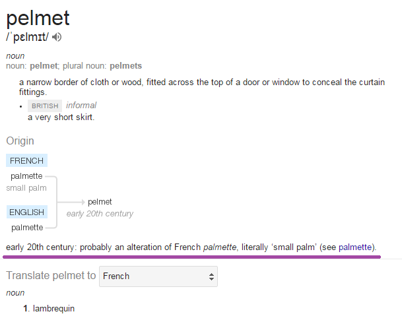Click the 'small palm' gloss in the diagram
Image resolution: width=402 pixels, height=322 pixels.
tap(25, 188)
